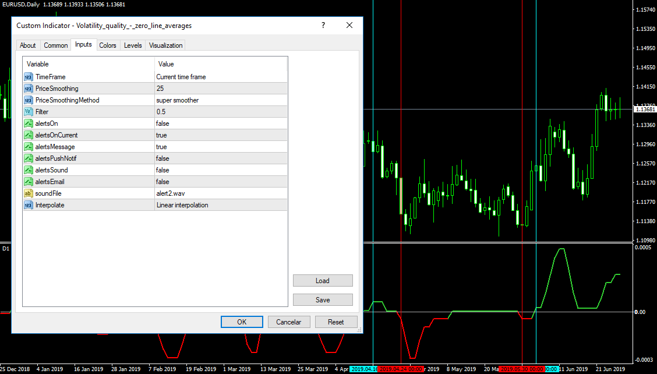Save inputs with the Save button

323,300
